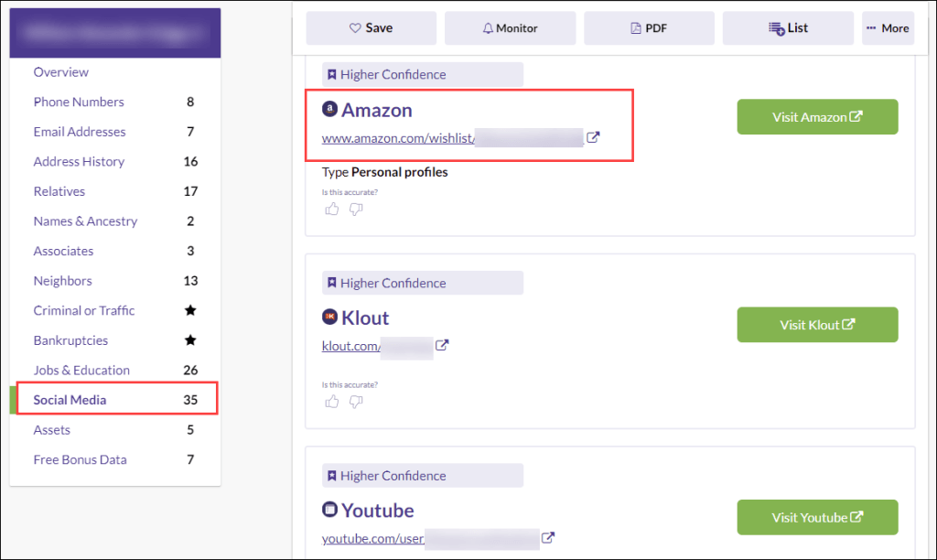Open Address History section
The image size is (937, 560).
pyautogui.click(x=79, y=162)
